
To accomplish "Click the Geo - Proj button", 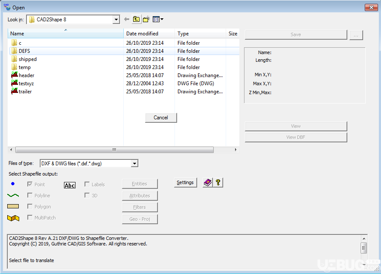I will pos(140,219).
